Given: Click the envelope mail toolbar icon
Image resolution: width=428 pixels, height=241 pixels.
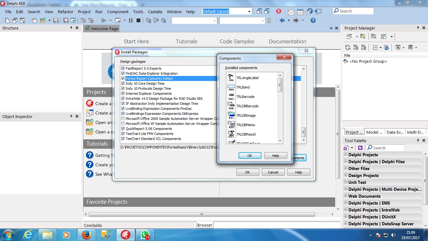Looking at the screenshot, I should click(x=291, y=12).
